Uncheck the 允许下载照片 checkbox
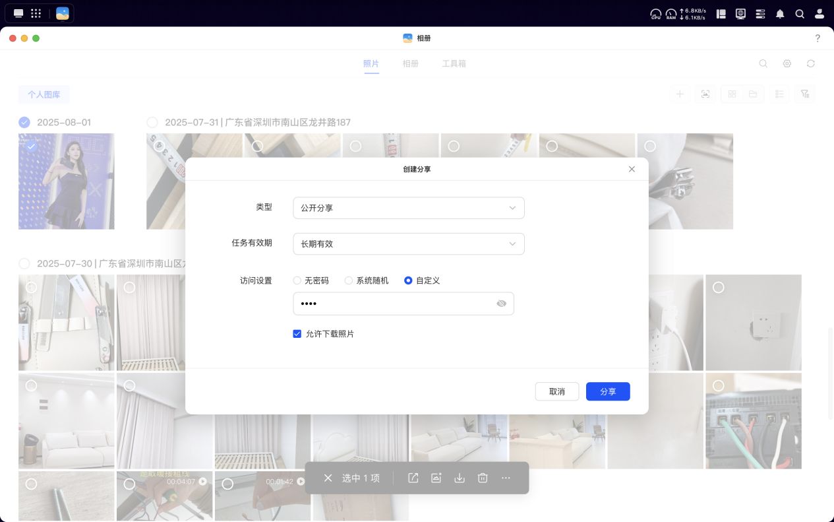The height and width of the screenshot is (522, 834). (297, 334)
